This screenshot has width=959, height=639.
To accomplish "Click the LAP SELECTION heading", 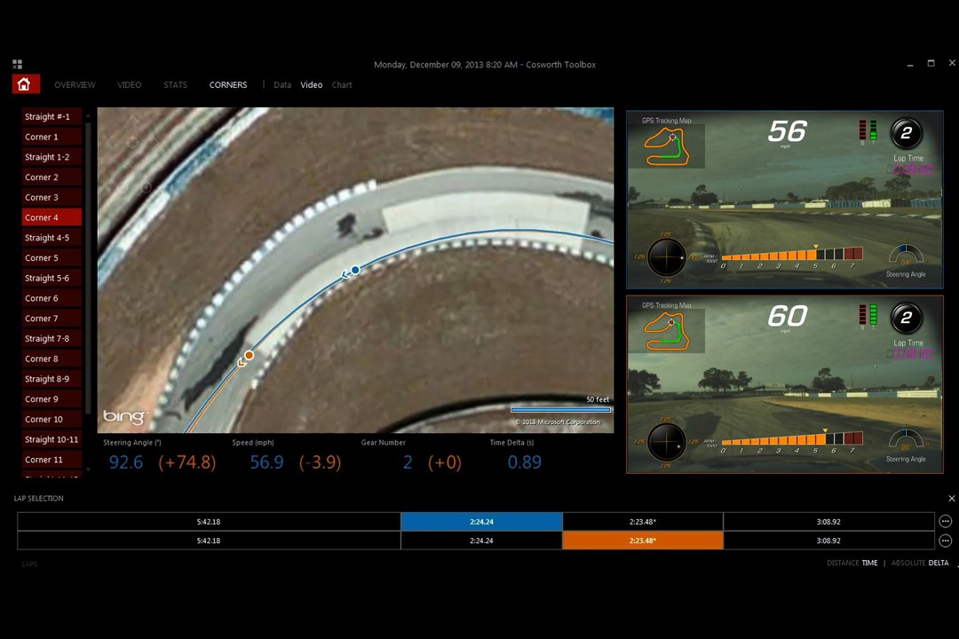I will 38,499.
